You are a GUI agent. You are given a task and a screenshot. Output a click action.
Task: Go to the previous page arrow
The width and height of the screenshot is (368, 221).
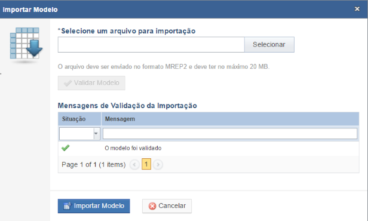pos(134,164)
